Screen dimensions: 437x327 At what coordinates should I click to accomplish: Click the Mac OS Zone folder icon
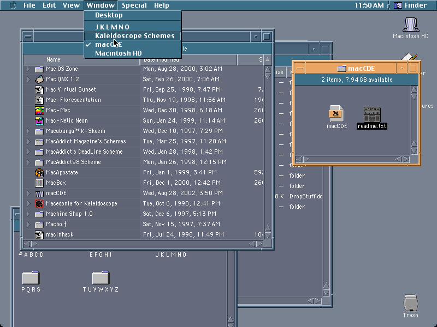tap(39, 69)
